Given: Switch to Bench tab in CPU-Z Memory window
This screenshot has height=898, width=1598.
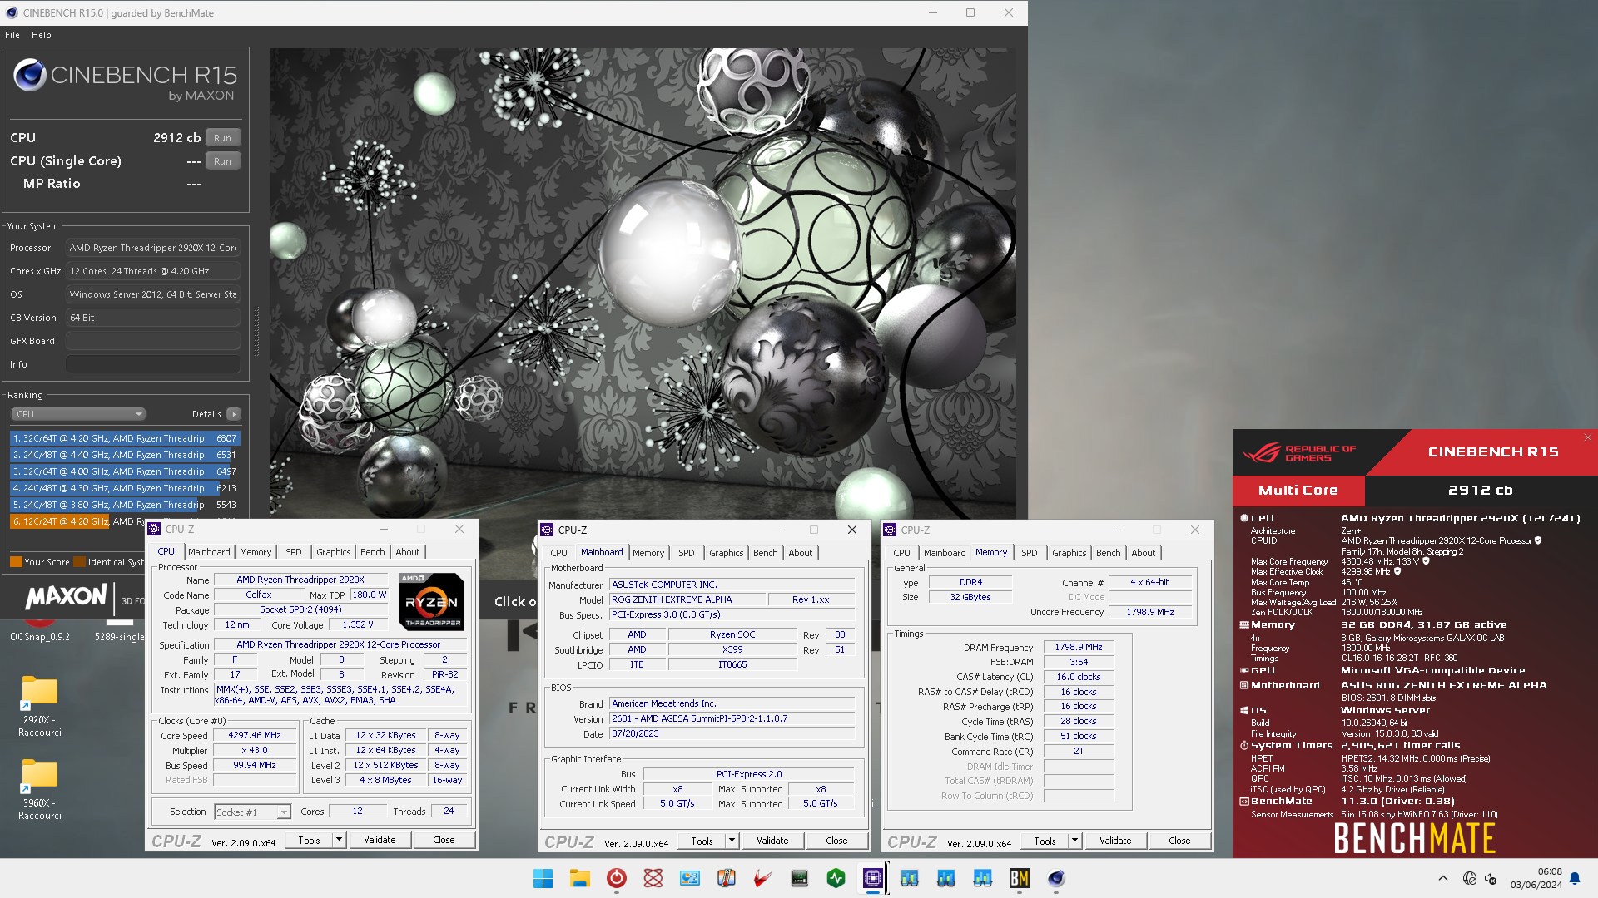Looking at the screenshot, I should click(x=1109, y=553).
